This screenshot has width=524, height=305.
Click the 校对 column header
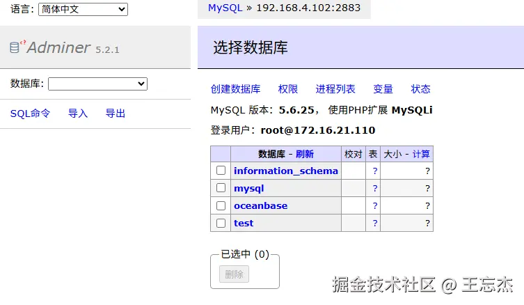coord(354,154)
